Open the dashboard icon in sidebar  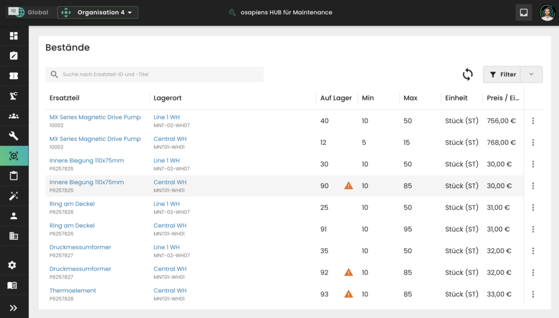click(x=14, y=36)
